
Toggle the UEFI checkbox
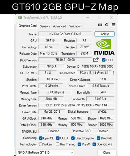pos(104,60)
